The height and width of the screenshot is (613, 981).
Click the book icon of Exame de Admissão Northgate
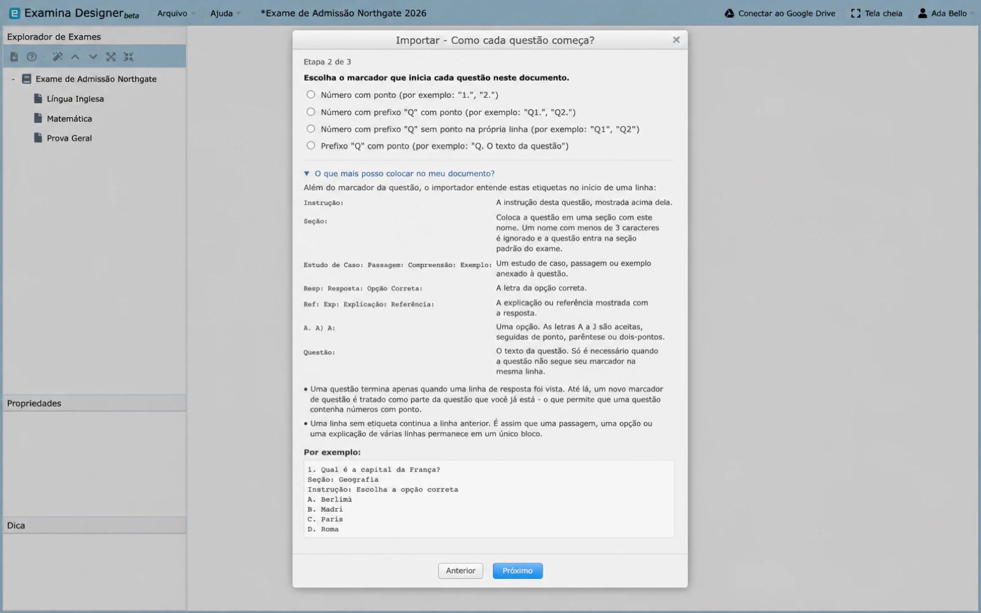(x=26, y=79)
